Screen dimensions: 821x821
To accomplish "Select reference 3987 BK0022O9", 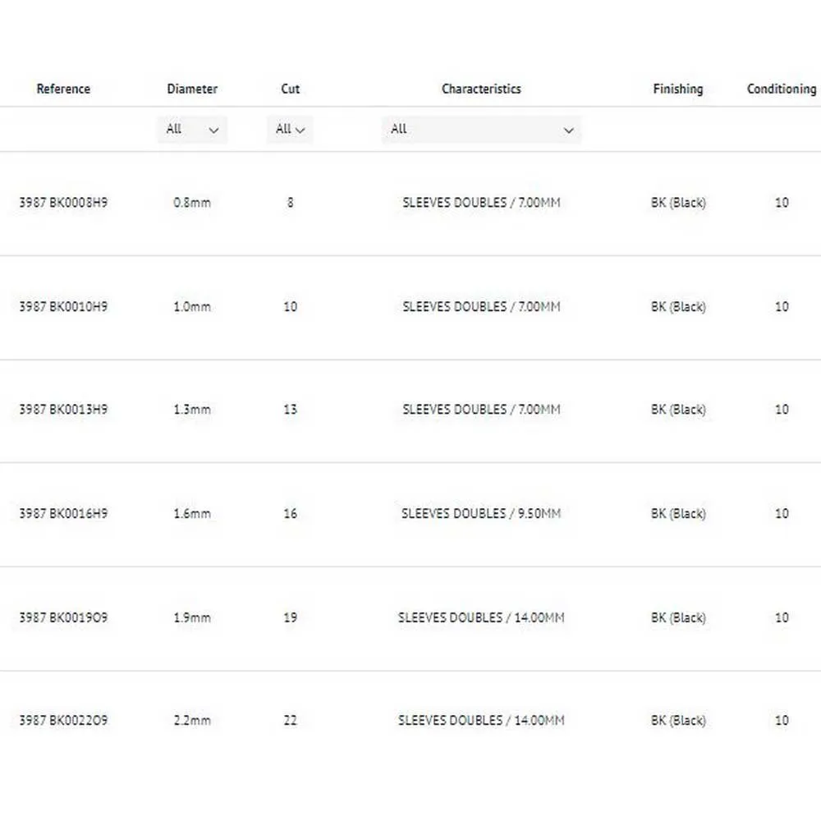I will tap(63, 720).
